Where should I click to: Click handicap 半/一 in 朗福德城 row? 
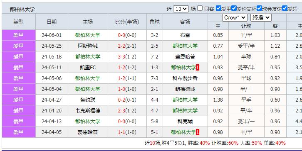click(246, 89)
